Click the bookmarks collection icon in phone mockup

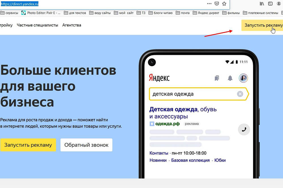pyautogui.click(x=217, y=78)
